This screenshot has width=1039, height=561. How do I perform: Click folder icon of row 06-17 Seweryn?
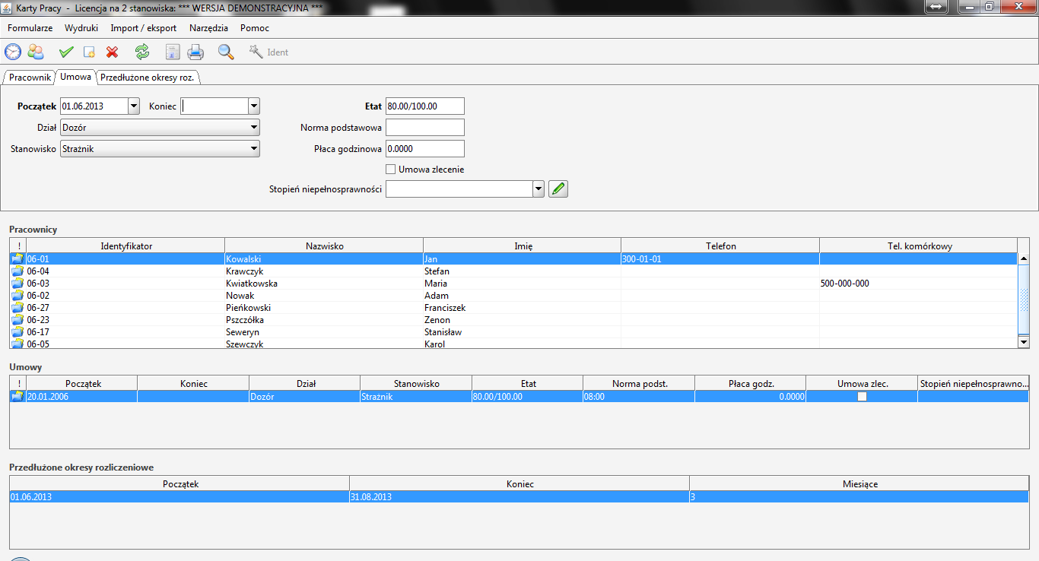coord(17,332)
